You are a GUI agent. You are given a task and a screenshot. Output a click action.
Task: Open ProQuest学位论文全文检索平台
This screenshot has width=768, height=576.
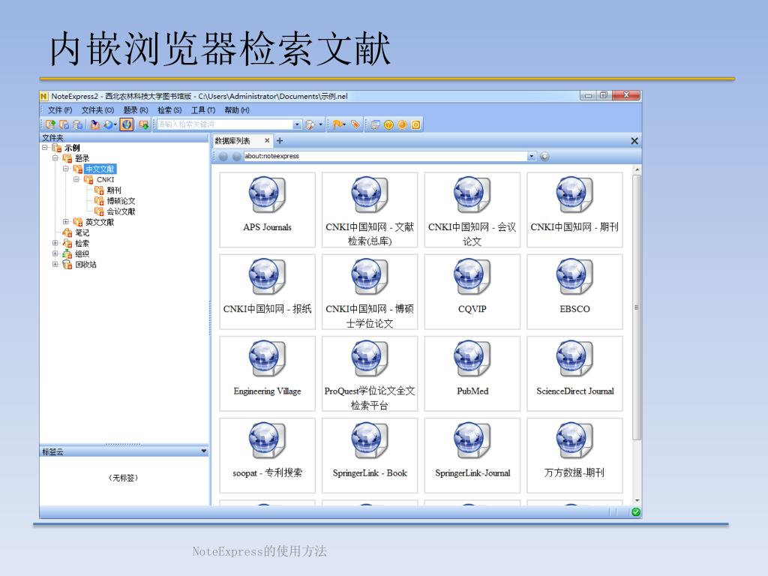pyautogui.click(x=370, y=373)
